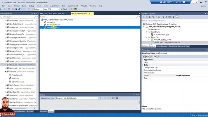Click Collapse All icon in Solution Explorer
The image size is (208, 117).
[x=166, y=17]
